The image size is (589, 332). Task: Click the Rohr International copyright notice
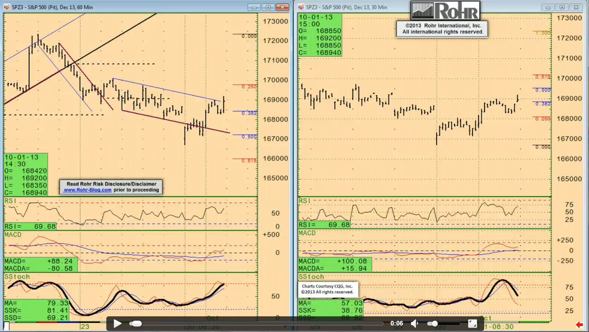[442, 29]
